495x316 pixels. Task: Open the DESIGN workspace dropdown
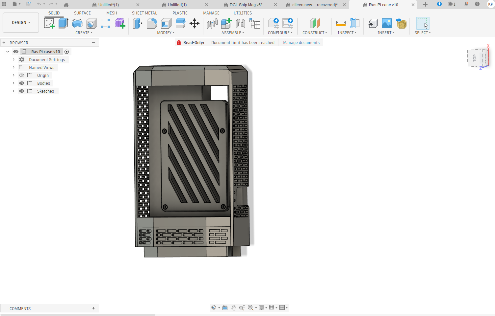(x=21, y=23)
